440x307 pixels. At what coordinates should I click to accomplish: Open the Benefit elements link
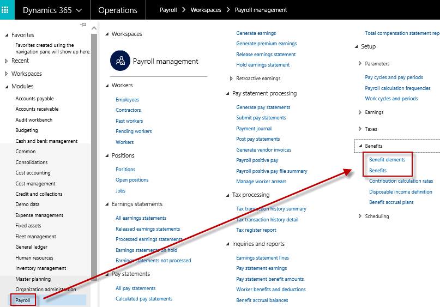click(x=387, y=160)
